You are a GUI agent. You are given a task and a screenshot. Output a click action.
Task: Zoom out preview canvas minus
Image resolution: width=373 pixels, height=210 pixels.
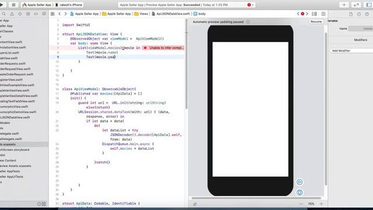click(x=301, y=204)
